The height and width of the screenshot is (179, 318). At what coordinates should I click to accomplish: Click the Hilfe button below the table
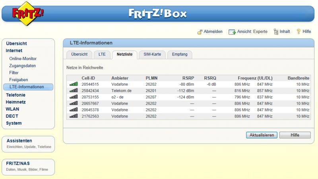(295, 135)
